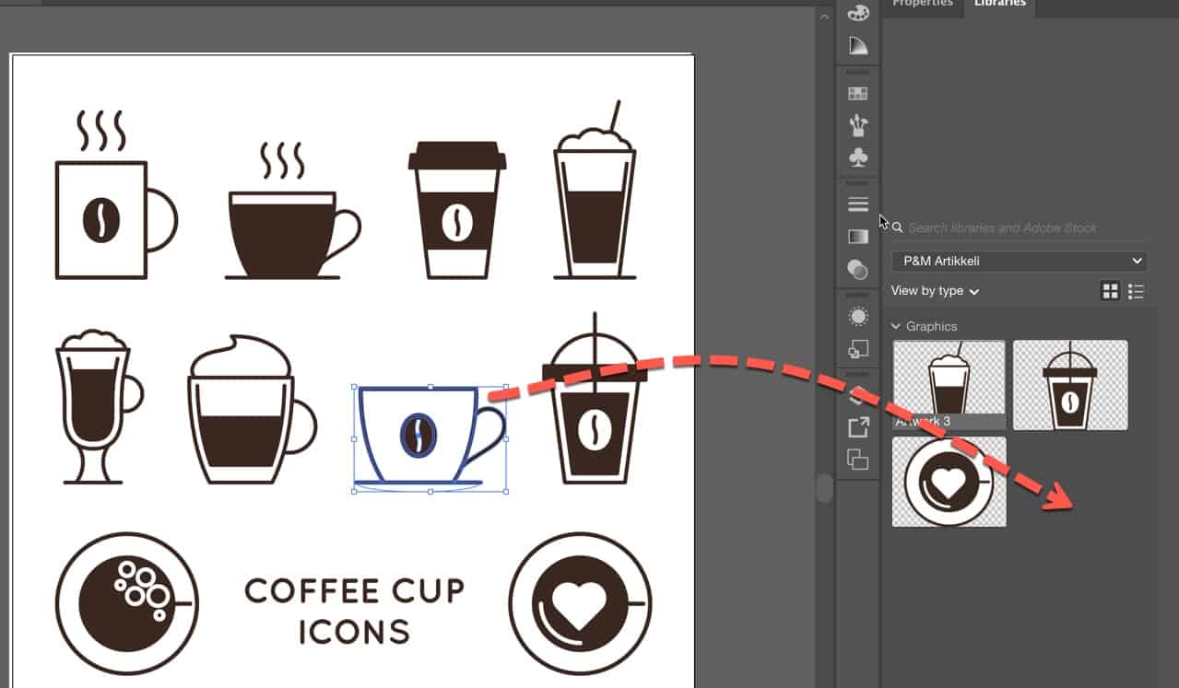Open the Swatches panel icon
Viewport: 1179px width, 688px height.
coord(857,93)
